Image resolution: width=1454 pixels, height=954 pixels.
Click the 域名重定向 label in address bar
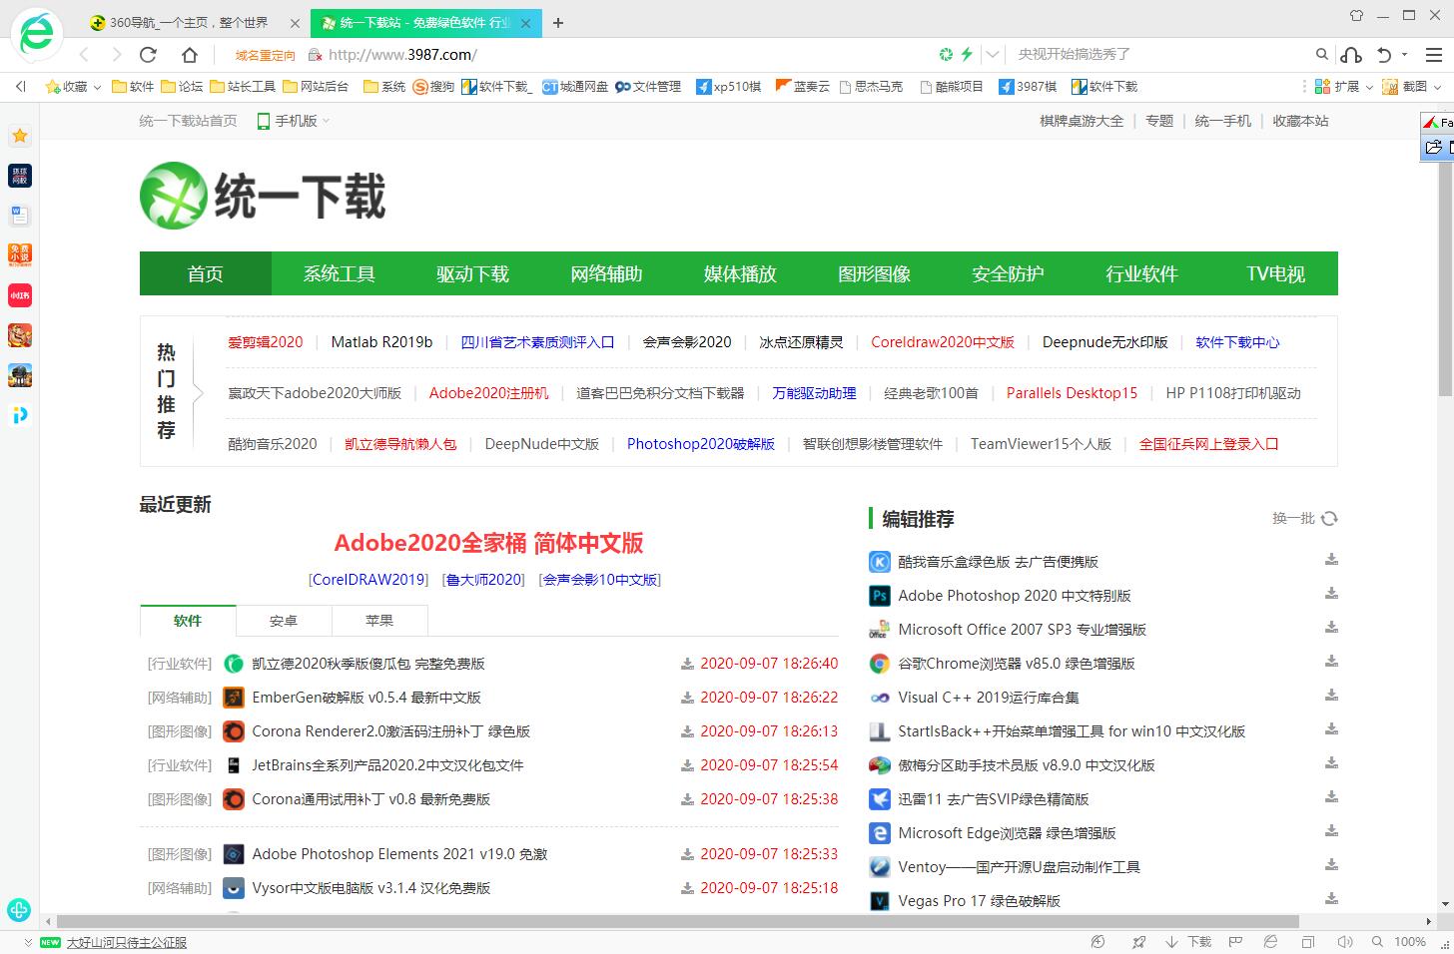click(x=266, y=56)
